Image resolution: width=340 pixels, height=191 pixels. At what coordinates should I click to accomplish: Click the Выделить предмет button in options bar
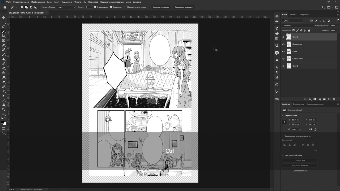(161, 7)
